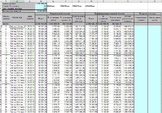This screenshot has height=113, width=162.
Task: Click the 'Дифференцированный платеж' section header
Action: 109,14
